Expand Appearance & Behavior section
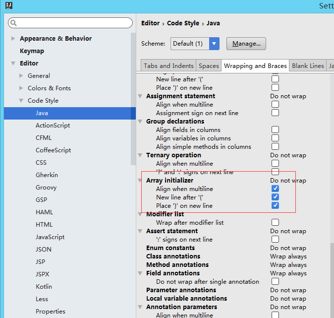This screenshot has height=318, width=334. pyautogui.click(x=13, y=38)
